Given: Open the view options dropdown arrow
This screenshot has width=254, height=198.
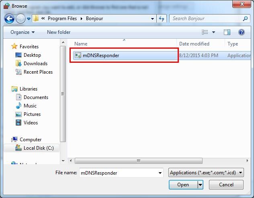Looking at the screenshot, I should (x=213, y=32).
